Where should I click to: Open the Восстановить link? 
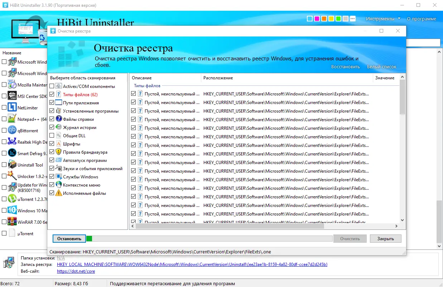click(345, 67)
